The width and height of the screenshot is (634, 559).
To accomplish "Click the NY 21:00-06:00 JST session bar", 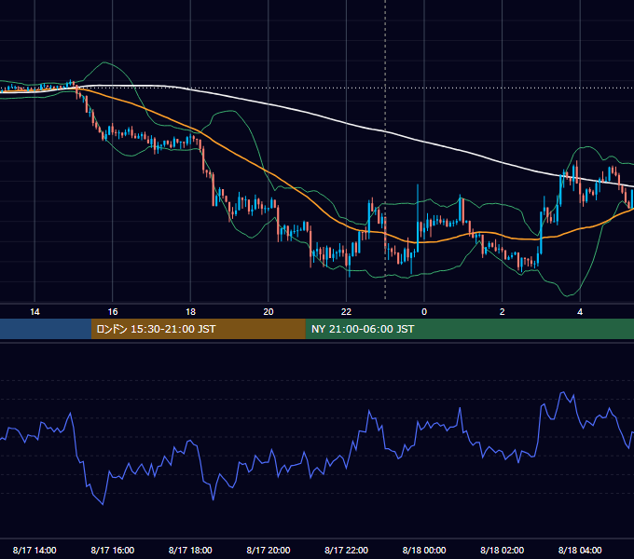I will pyautogui.click(x=469, y=329).
